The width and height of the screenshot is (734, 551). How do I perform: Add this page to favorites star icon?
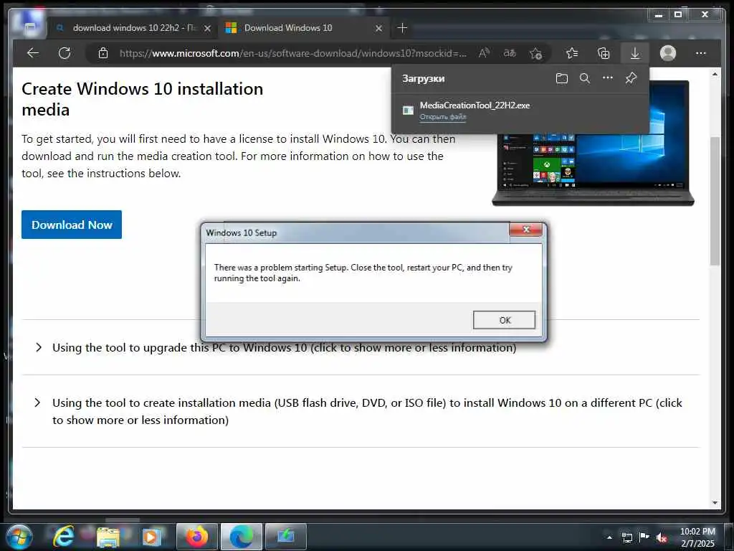[536, 53]
